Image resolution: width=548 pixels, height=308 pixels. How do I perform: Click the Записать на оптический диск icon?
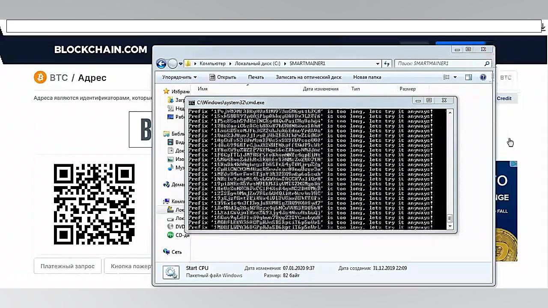[x=309, y=77]
